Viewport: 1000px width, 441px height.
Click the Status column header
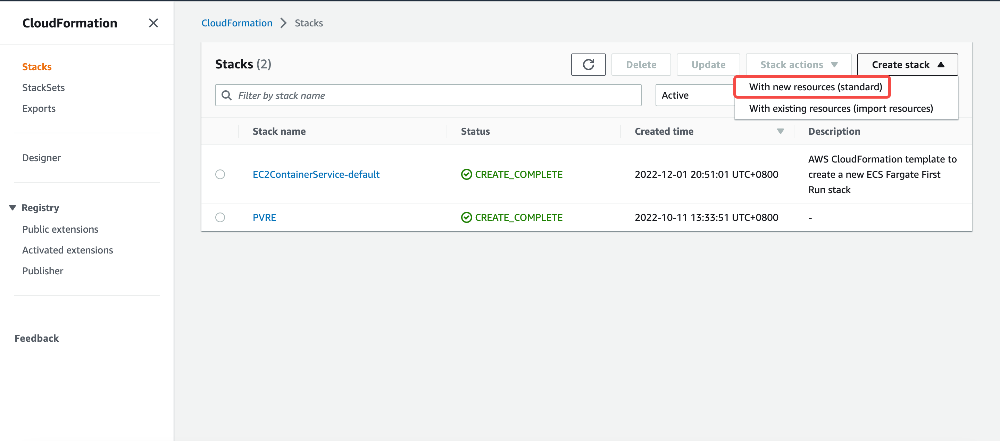(x=475, y=131)
